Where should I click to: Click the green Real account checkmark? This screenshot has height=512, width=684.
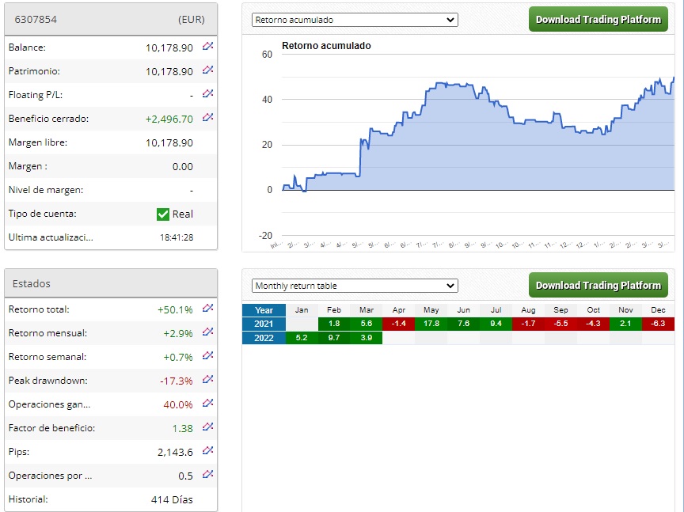point(163,214)
